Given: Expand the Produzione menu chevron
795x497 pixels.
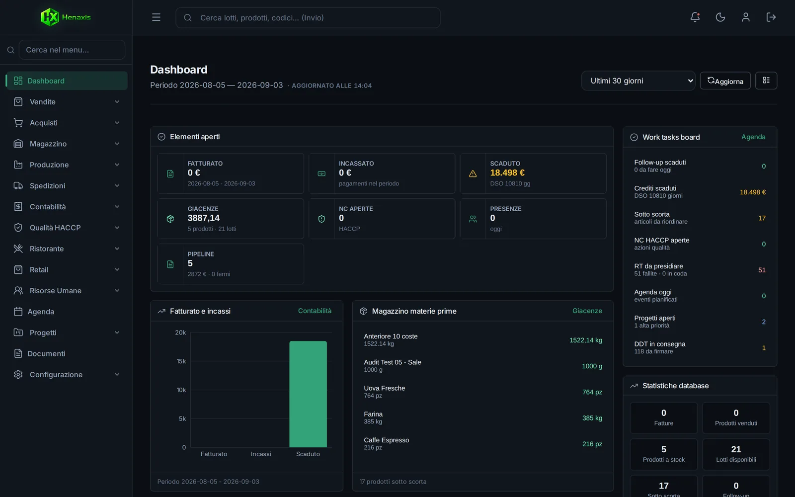Looking at the screenshot, I should [x=117, y=165].
